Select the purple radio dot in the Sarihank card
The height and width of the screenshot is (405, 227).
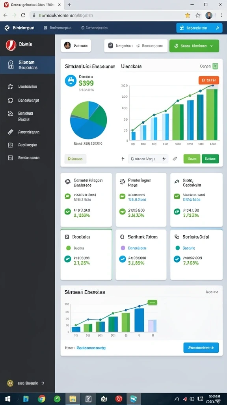point(123,248)
